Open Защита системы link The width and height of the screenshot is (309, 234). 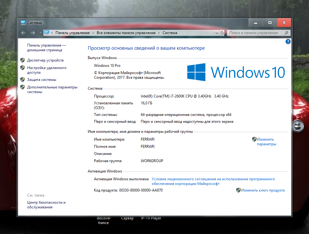pyautogui.click(x=42, y=80)
